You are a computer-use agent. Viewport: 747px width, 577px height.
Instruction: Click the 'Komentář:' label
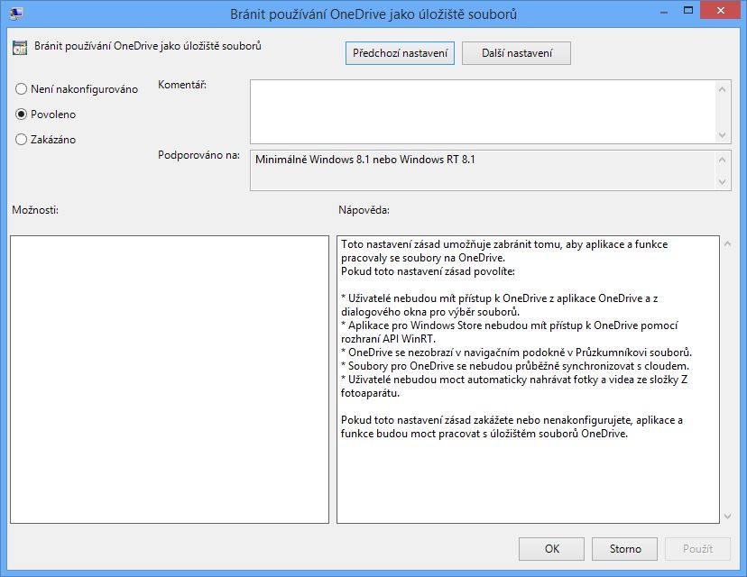pos(182,85)
